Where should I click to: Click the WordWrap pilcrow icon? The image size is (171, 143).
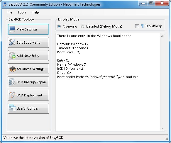[142, 26]
